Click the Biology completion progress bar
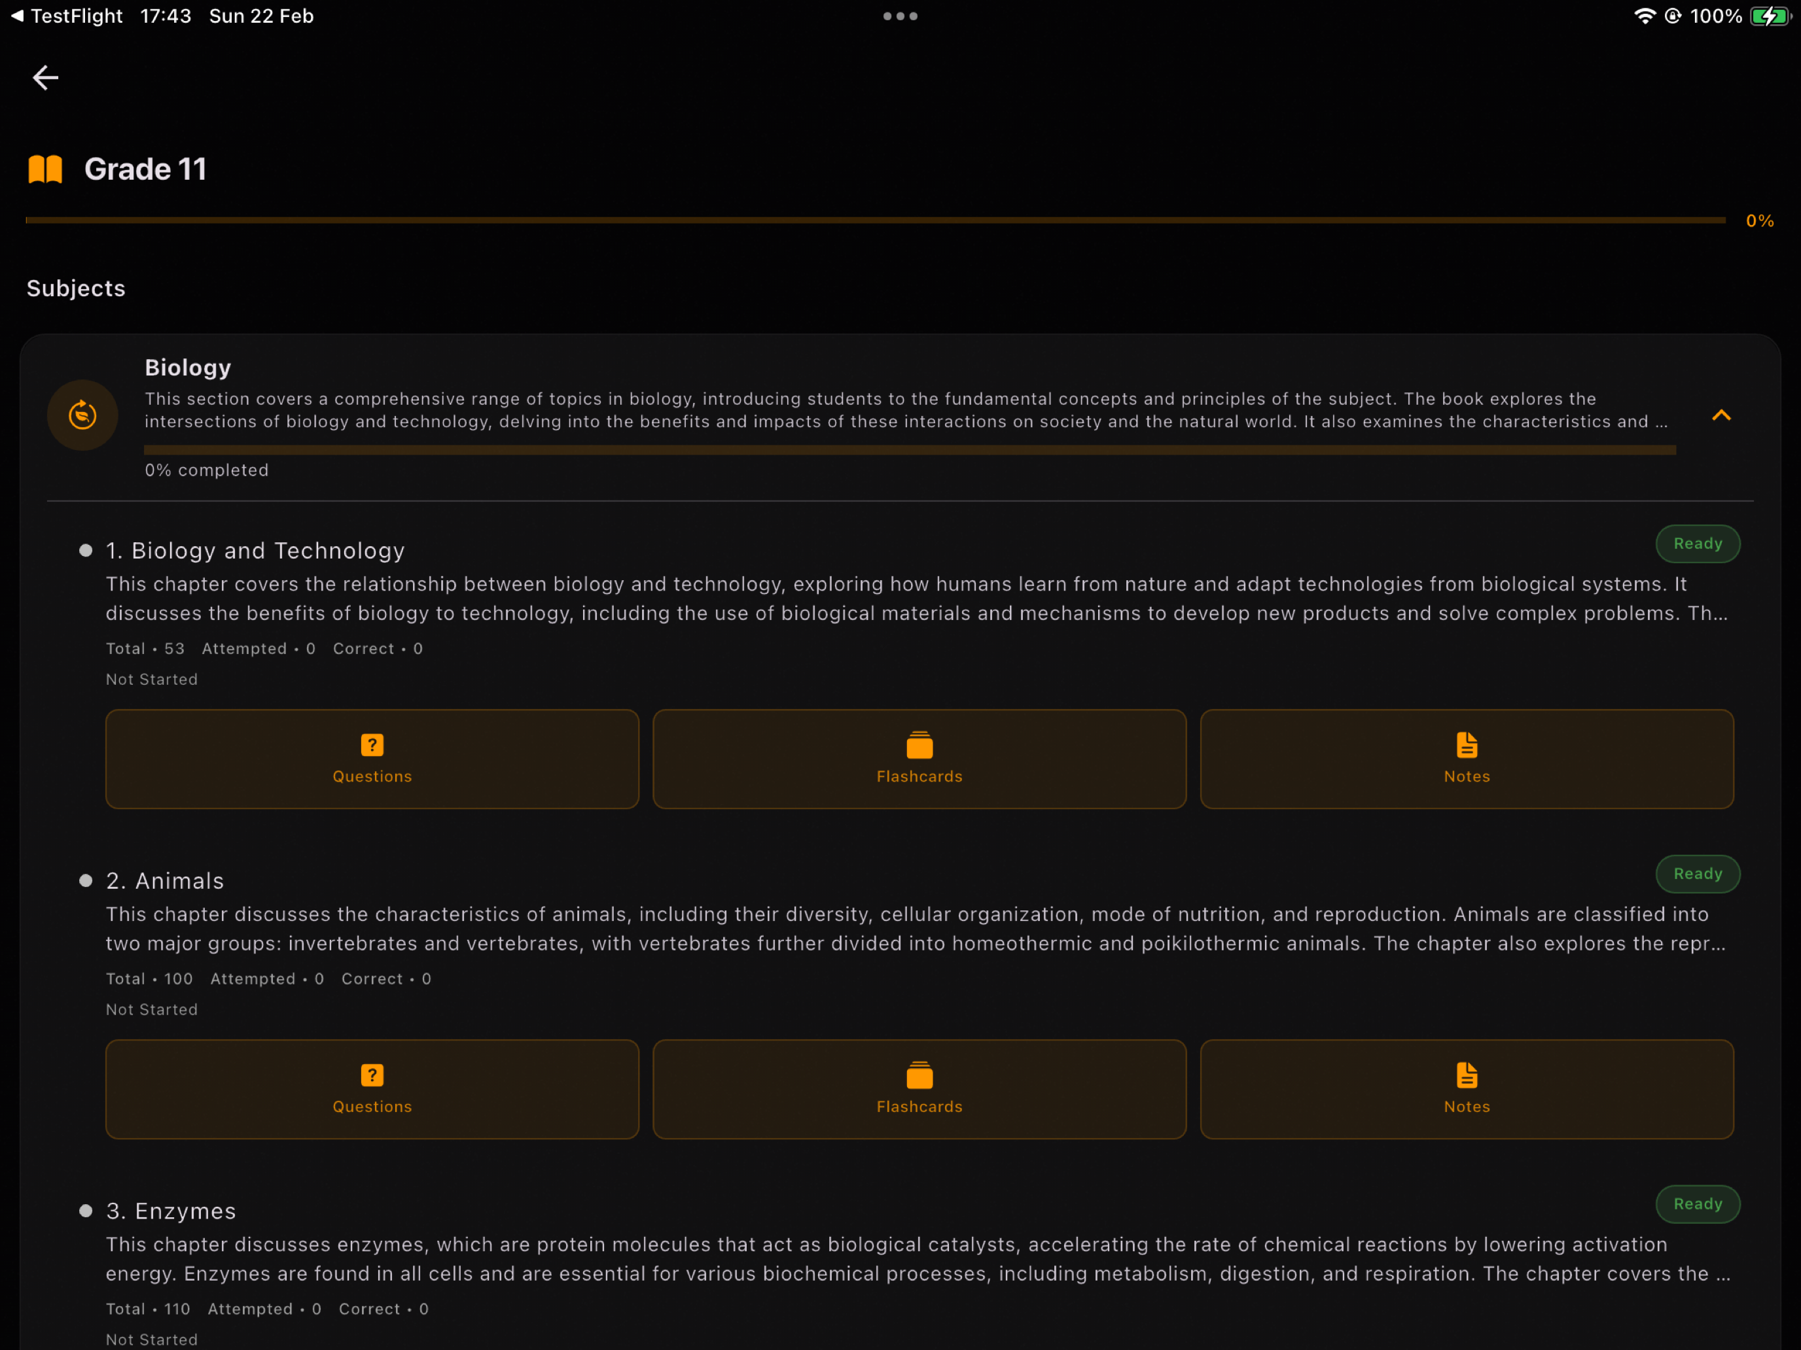 (x=910, y=450)
